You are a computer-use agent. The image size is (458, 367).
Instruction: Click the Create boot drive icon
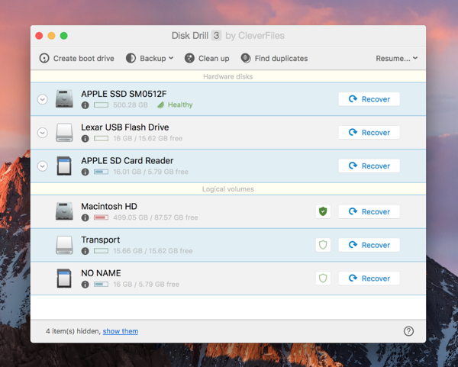pos(44,59)
